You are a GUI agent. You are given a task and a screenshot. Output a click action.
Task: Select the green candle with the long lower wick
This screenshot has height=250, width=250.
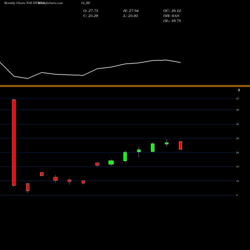tap(138, 151)
